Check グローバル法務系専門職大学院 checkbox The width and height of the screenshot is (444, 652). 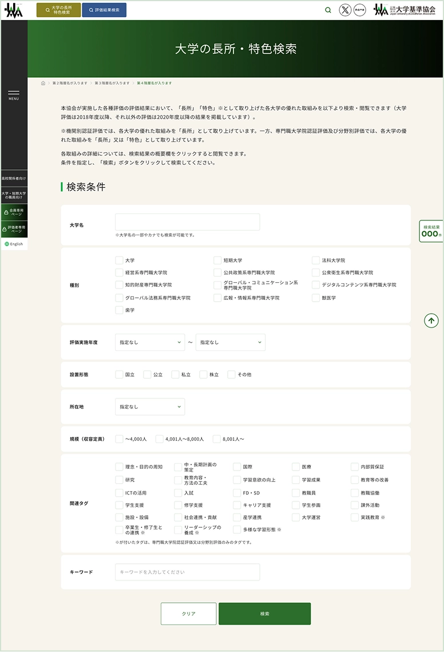[x=120, y=298]
